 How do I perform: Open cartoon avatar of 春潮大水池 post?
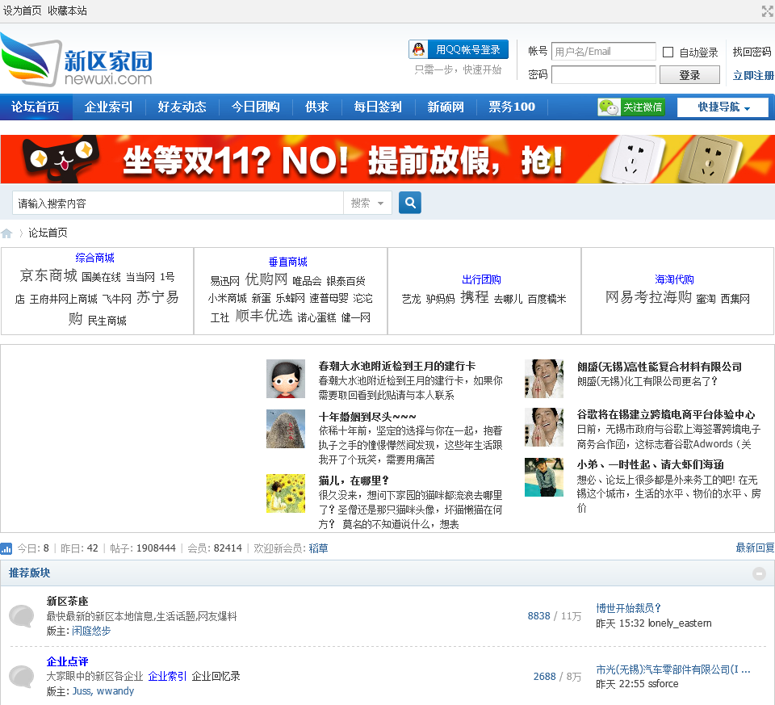[286, 379]
